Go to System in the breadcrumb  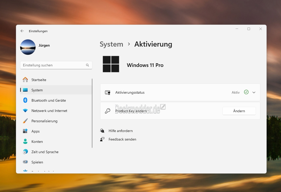[111, 44]
